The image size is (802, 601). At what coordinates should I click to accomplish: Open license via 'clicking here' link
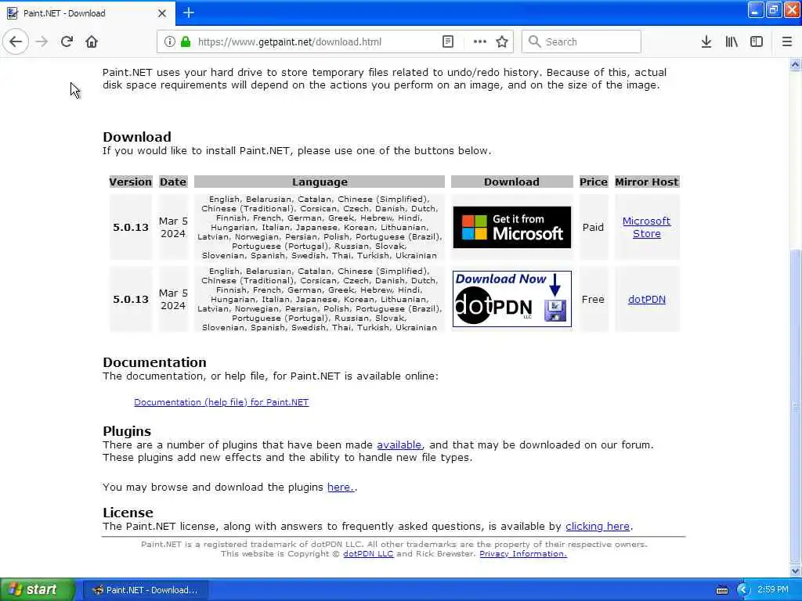[x=598, y=527]
